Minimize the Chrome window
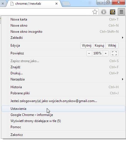Viewport: 126px width, 147px height. (x=101, y=2)
